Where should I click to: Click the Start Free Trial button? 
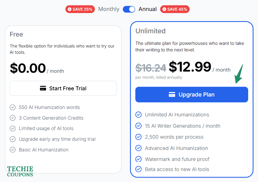[x=63, y=88]
